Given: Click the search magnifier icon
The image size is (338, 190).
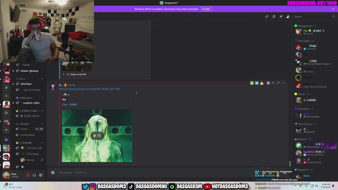Looking at the screenshot, I should (x=333, y=16).
